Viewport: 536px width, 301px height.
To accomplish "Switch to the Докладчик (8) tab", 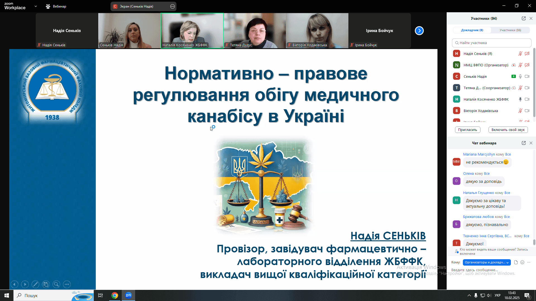I will [x=472, y=30].
